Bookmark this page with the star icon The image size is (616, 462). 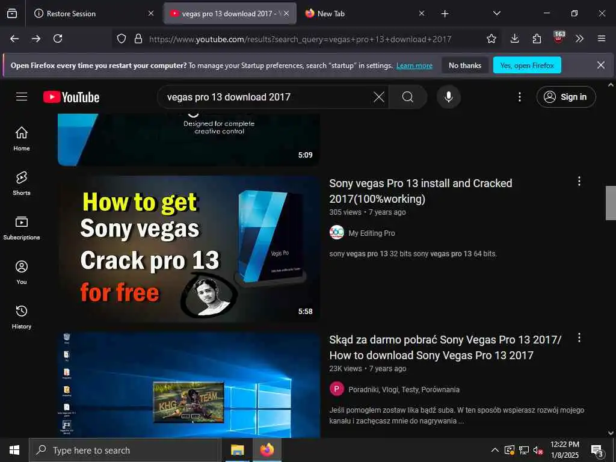pos(491,38)
